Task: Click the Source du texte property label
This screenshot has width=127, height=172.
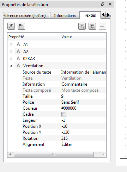Action: coord(37,72)
